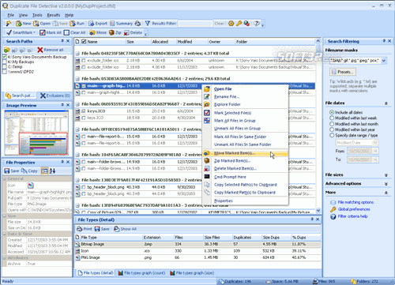Viewport: 395px width, 285px height.
Task: Click the Results Filter funnel icon
Action: (148, 24)
